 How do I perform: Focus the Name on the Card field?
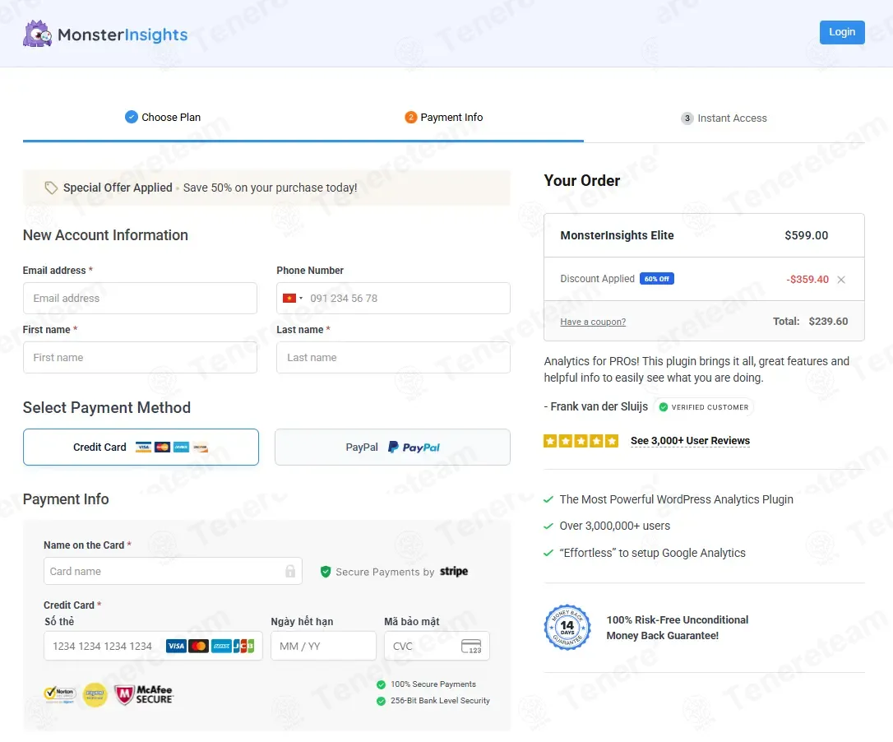coord(174,571)
